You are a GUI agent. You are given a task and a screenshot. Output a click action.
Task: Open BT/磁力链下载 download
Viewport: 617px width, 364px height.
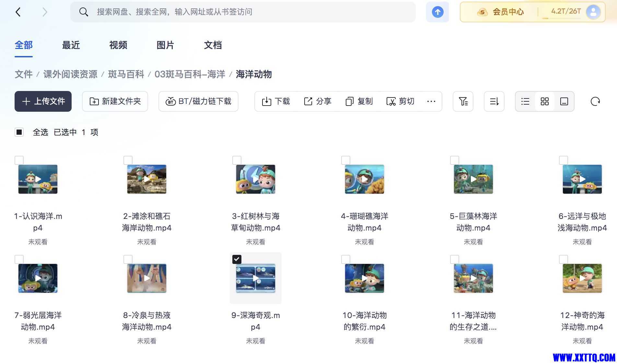(x=198, y=101)
